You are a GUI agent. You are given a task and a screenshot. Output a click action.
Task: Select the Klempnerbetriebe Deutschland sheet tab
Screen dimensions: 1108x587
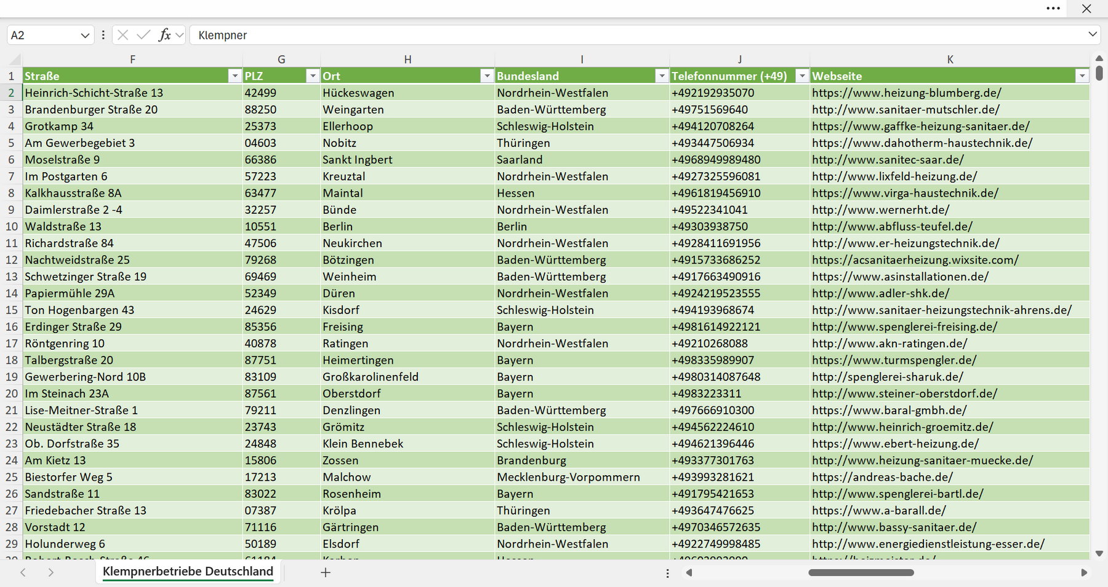188,572
